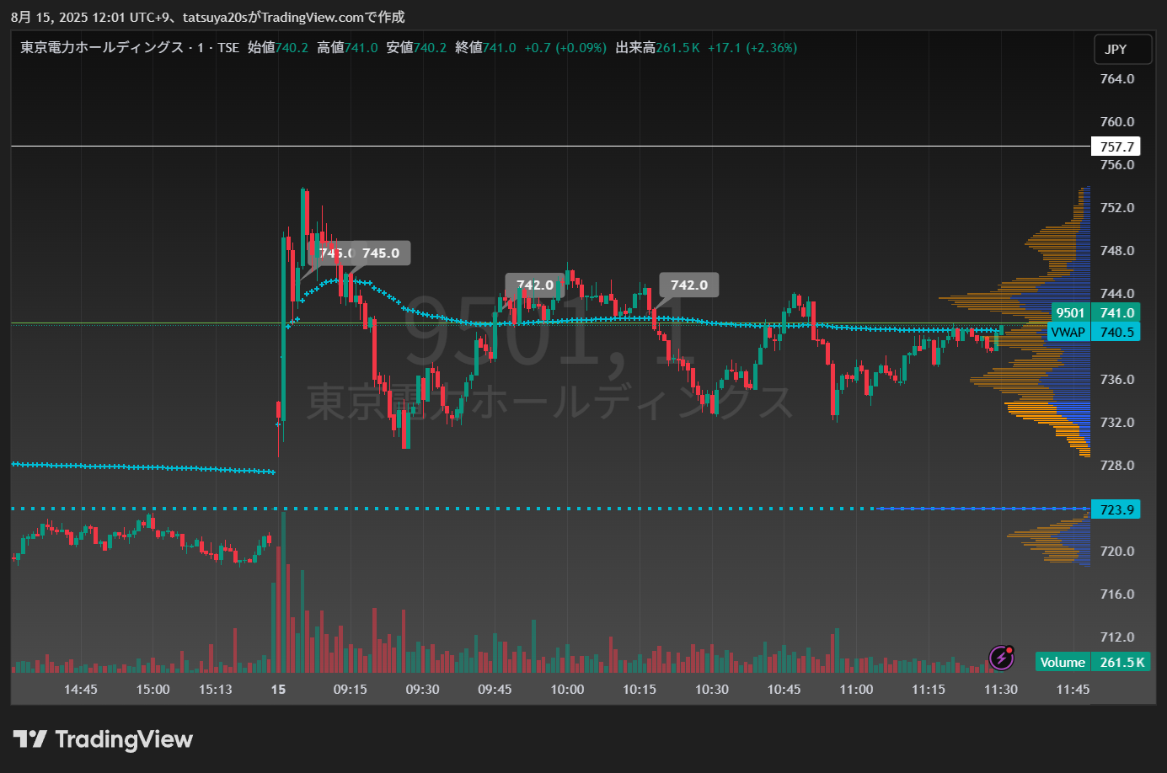Image resolution: width=1167 pixels, height=773 pixels.
Task: Click the 712.0 price axis tick
Action: click(1117, 637)
